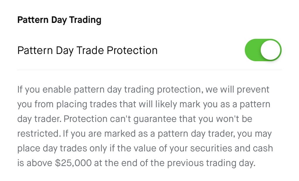Image resolution: width=299 pixels, height=181 pixels.
Task: Click the words you won't be
Action: [225, 119]
